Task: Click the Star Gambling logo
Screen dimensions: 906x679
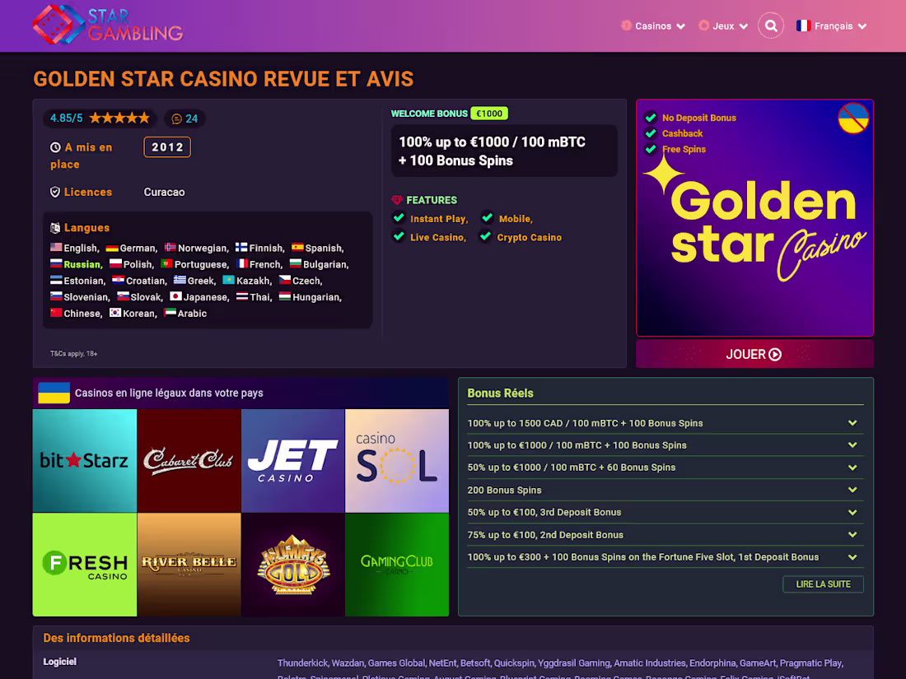Action: pyautogui.click(x=107, y=26)
